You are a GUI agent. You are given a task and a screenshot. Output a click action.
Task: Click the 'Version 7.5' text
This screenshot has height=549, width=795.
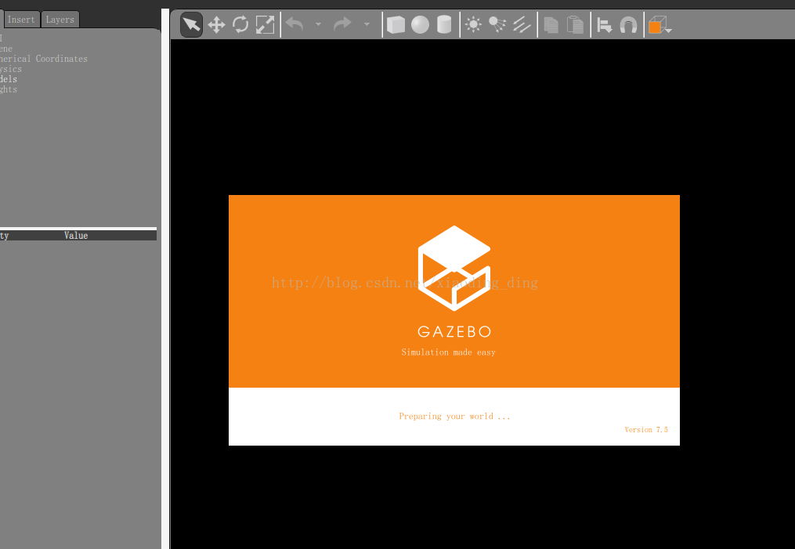point(646,429)
